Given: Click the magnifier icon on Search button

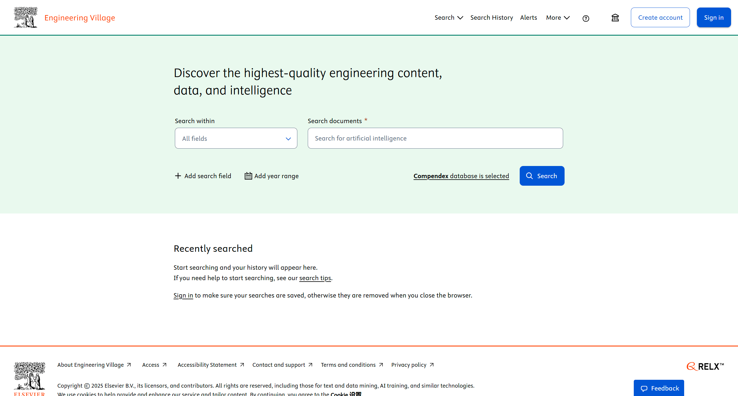Looking at the screenshot, I should click(529, 176).
